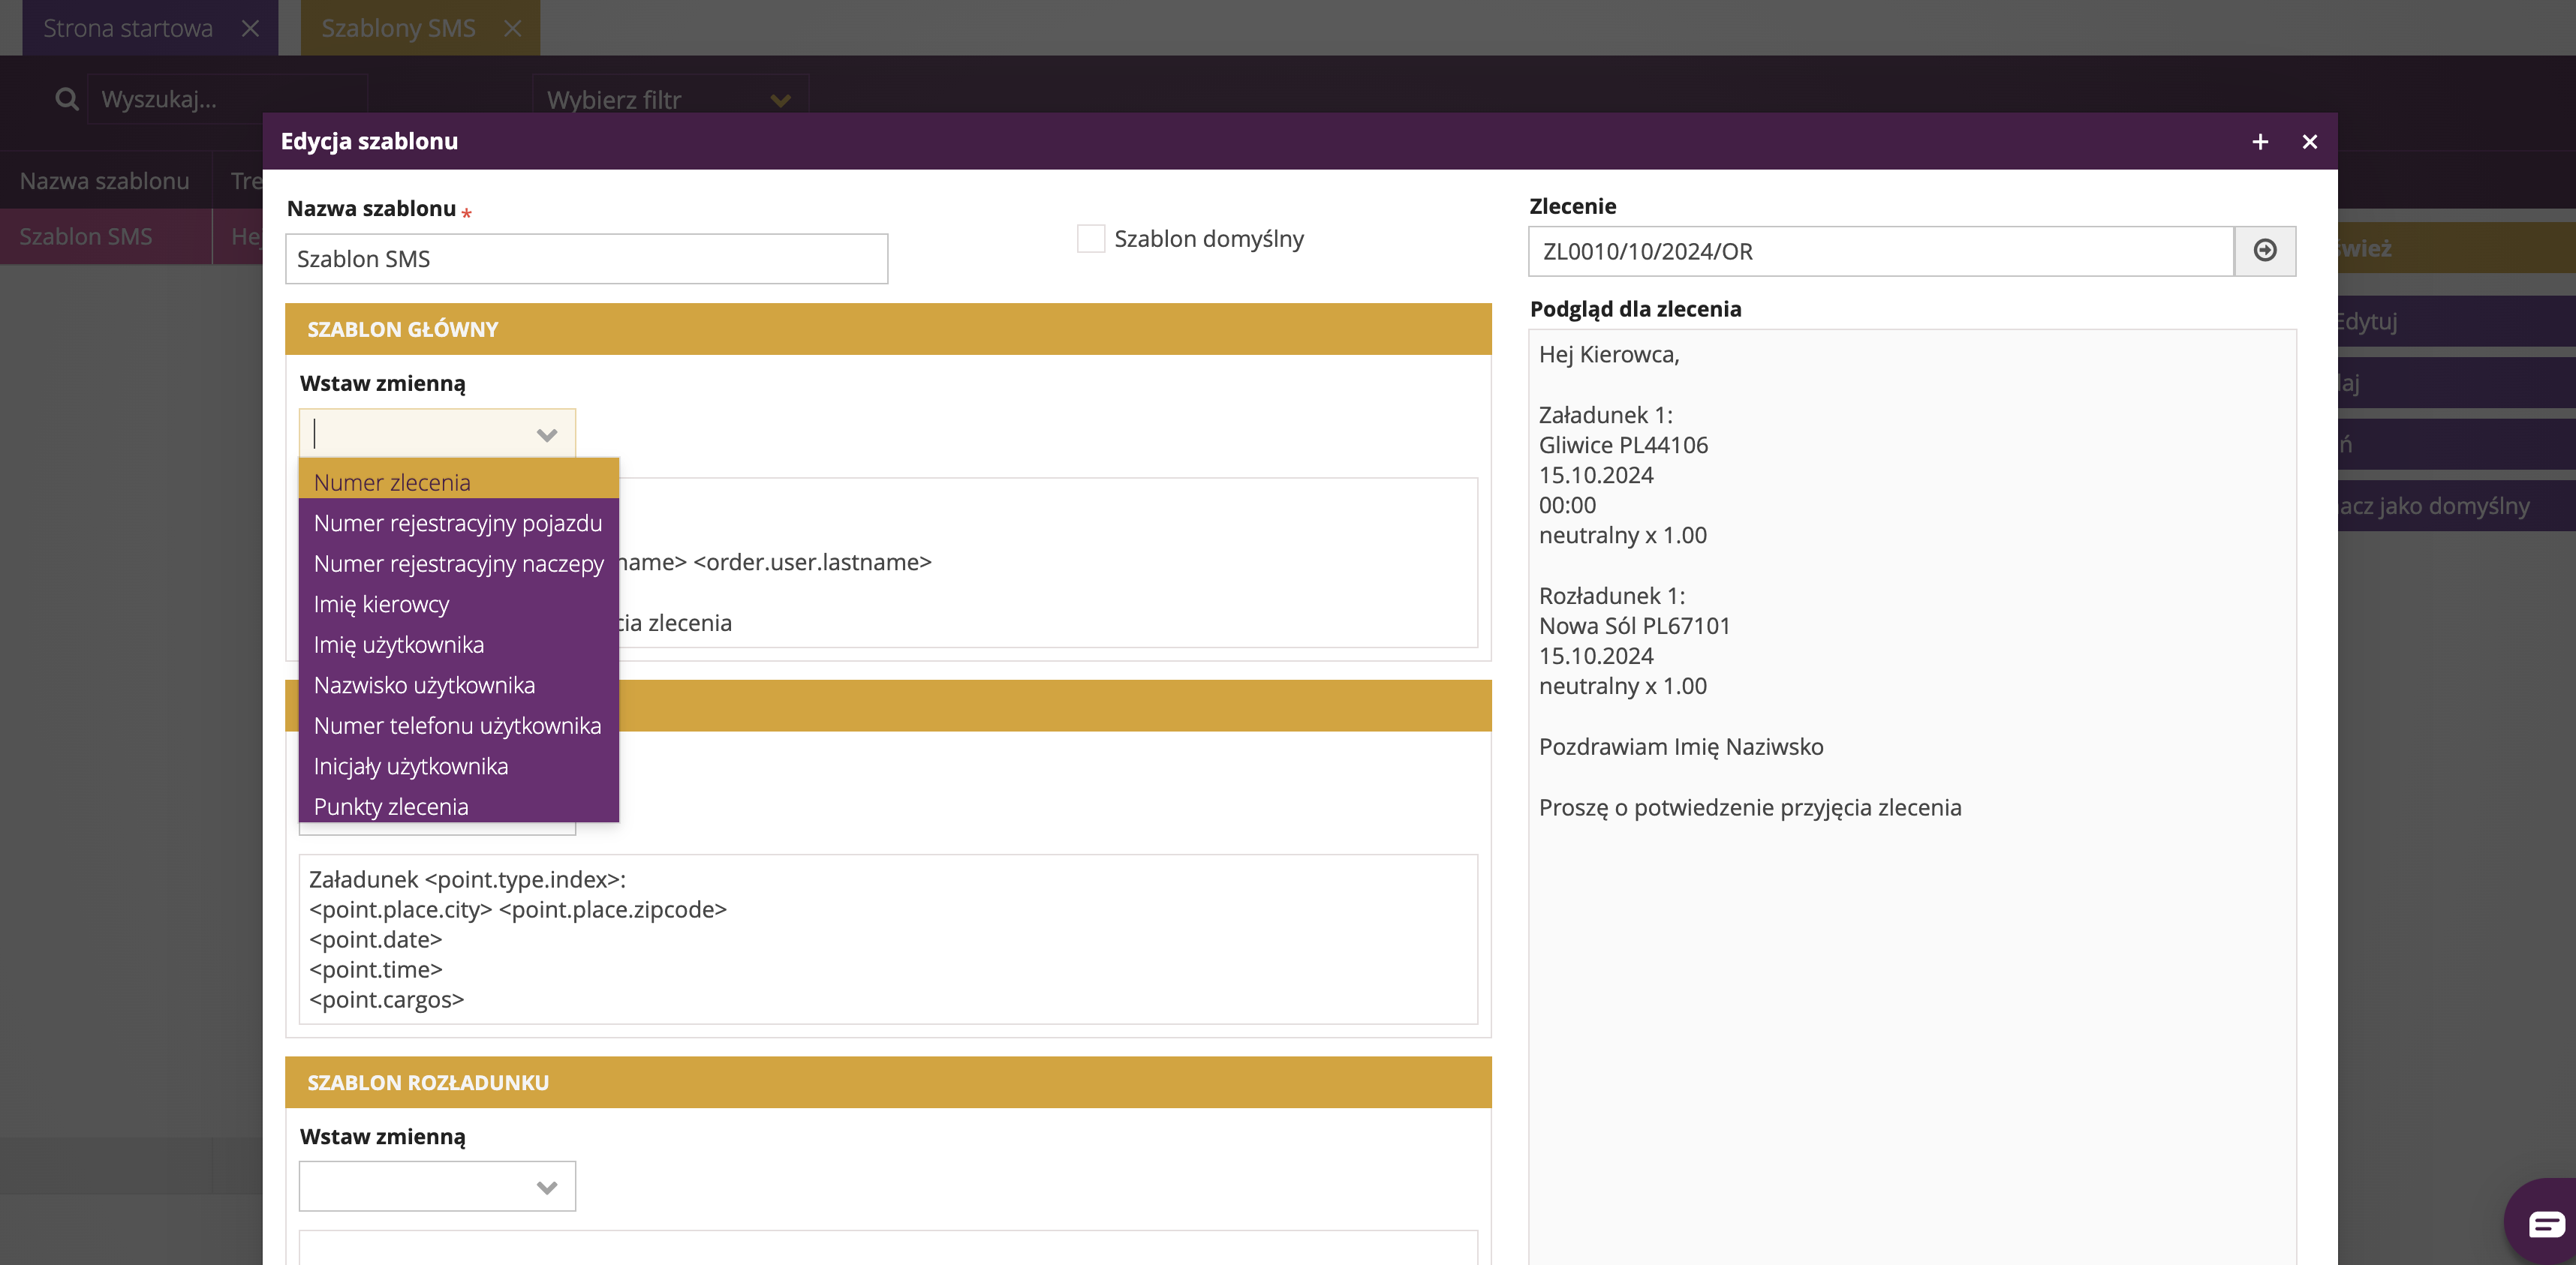Image resolution: width=2576 pixels, height=1265 pixels.
Task: Pick Numer rejestracyjny naczepy variable
Action: click(458, 564)
